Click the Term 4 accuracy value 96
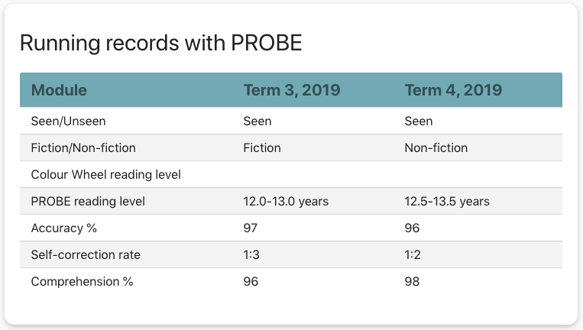 click(412, 228)
